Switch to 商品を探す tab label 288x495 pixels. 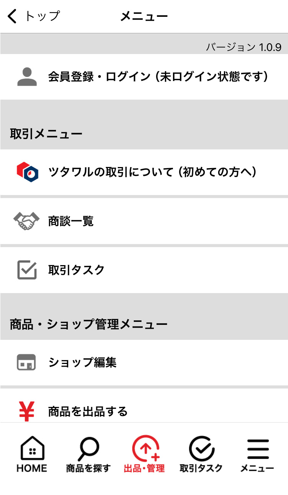coord(88,468)
